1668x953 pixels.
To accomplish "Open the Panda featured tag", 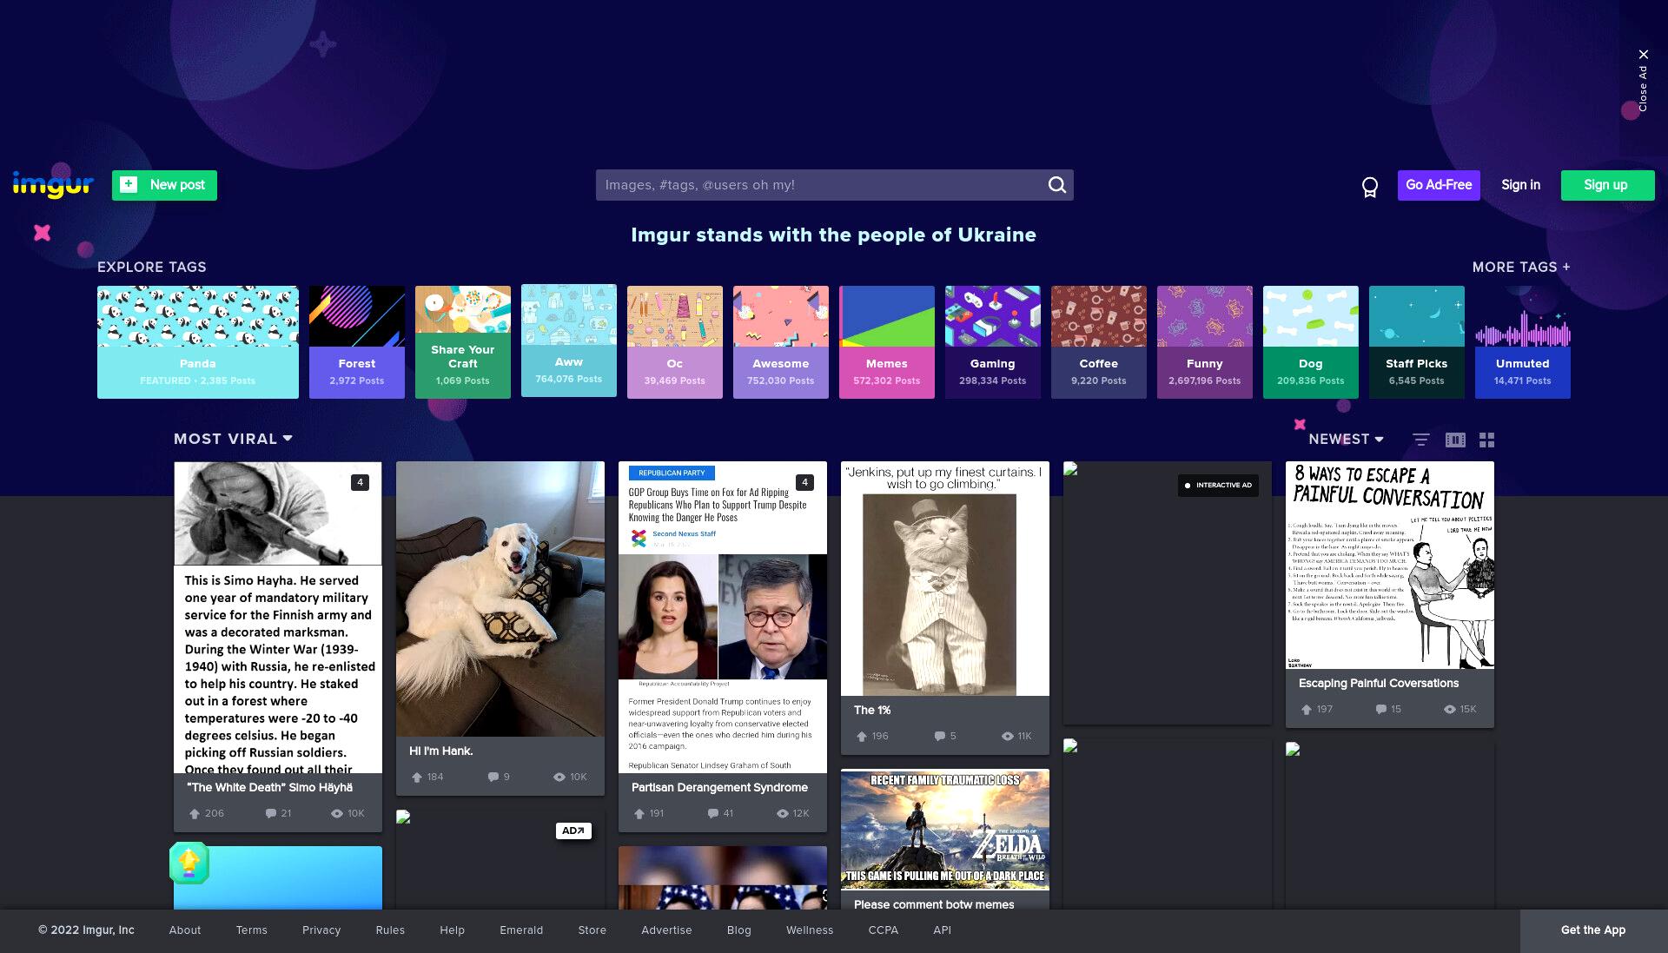I will [x=198, y=342].
